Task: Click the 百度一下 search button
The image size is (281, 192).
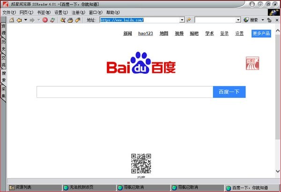Action: tap(229, 92)
